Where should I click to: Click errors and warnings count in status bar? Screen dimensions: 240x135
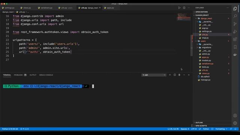click(24, 129)
